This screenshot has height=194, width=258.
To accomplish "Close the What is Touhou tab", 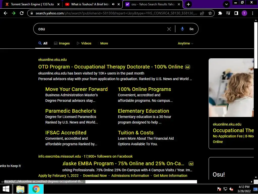I will (119, 4).
